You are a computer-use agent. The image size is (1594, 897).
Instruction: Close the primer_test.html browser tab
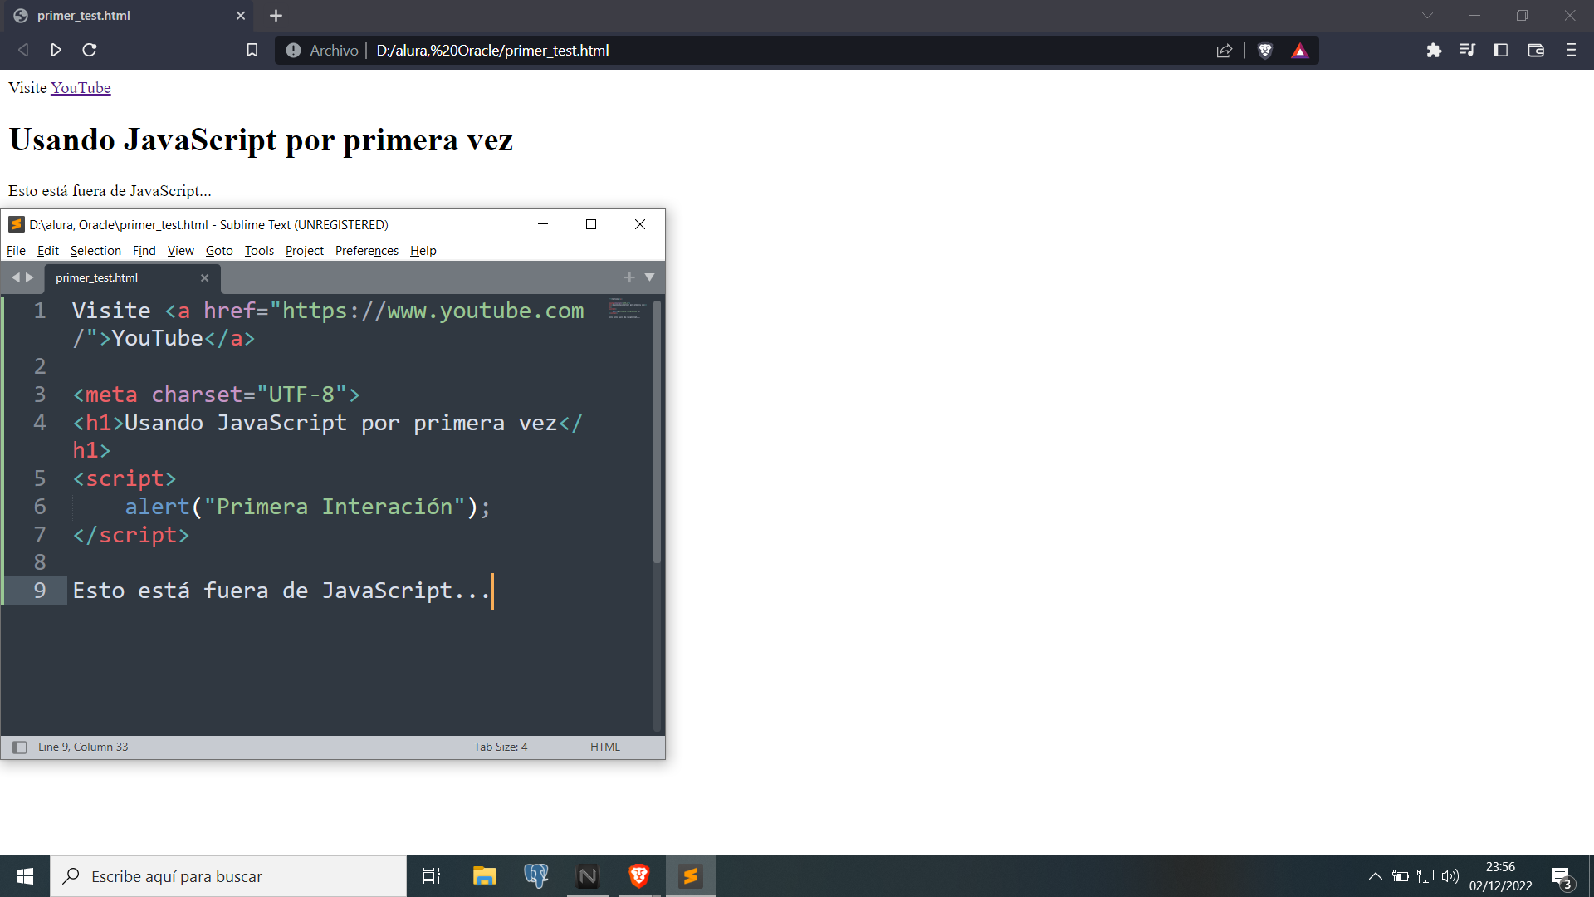pos(241,16)
